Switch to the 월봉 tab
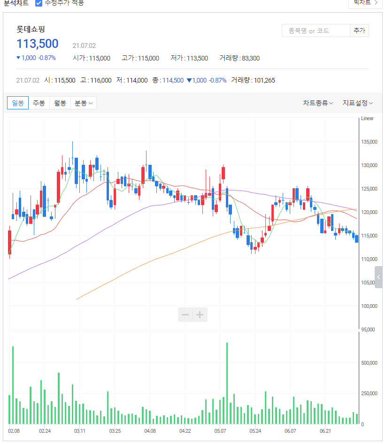386x444 pixels. (60, 103)
